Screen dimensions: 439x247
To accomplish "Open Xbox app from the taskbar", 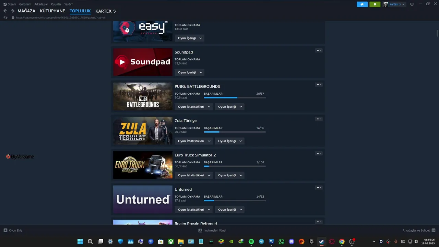I will [x=171, y=242].
